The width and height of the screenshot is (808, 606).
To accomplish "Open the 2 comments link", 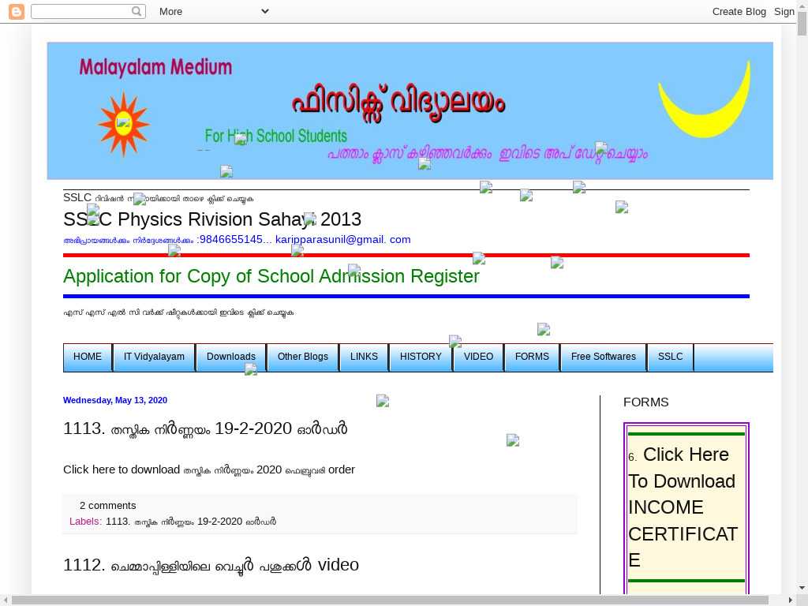I will pyautogui.click(x=107, y=505).
